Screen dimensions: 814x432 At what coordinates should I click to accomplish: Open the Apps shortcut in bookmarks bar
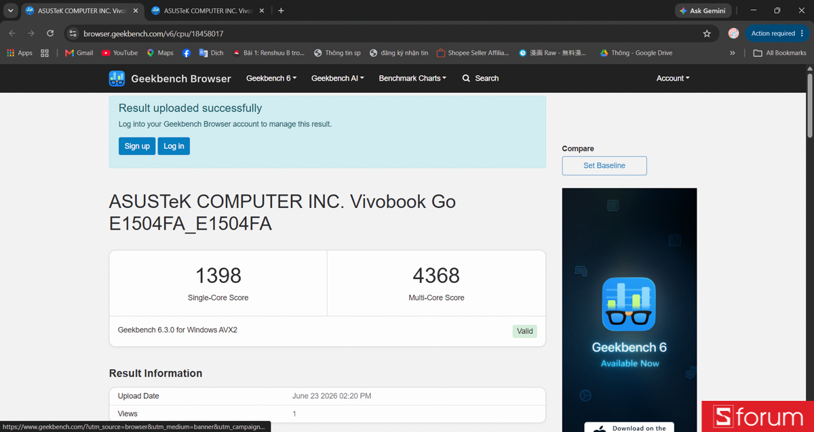(x=19, y=53)
